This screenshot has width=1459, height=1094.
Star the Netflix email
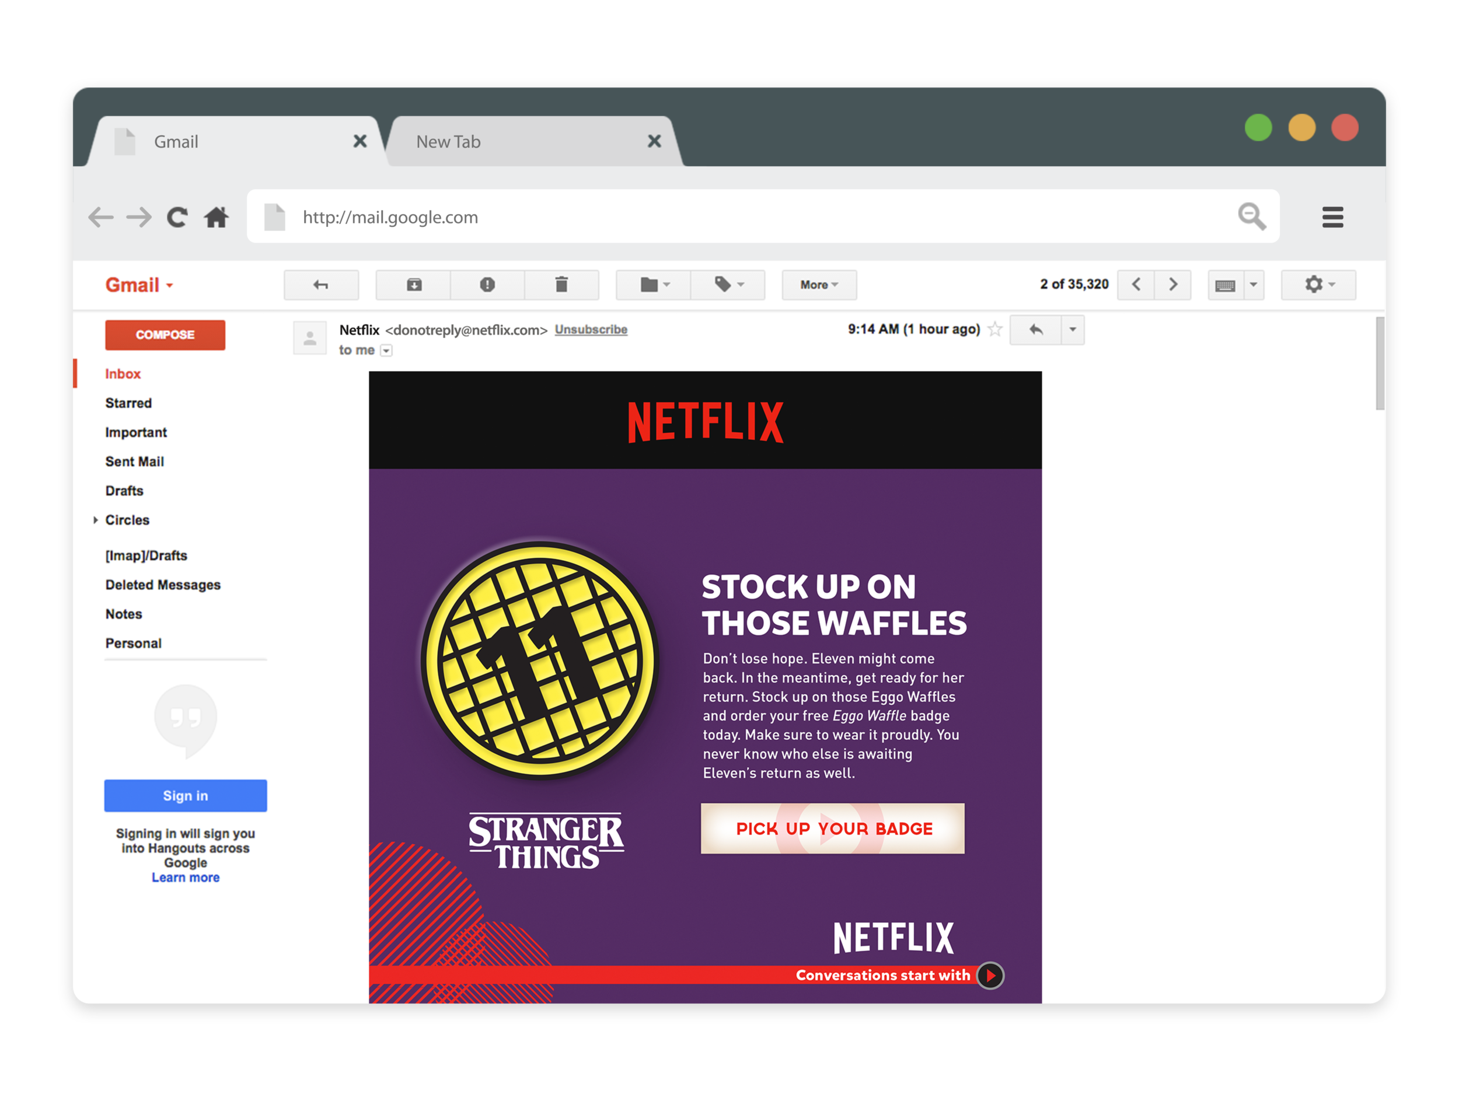[x=994, y=329]
